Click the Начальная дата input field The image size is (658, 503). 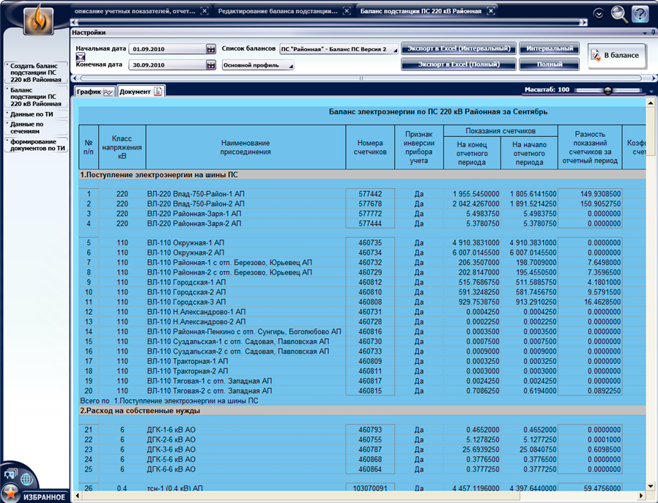[168, 50]
